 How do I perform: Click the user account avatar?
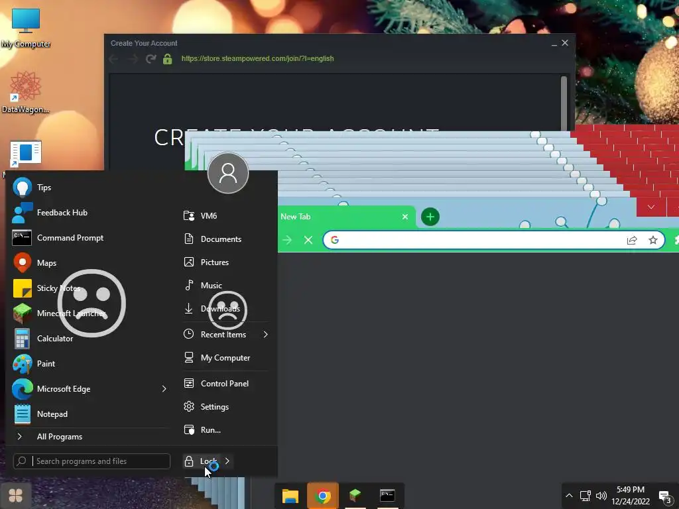point(228,173)
